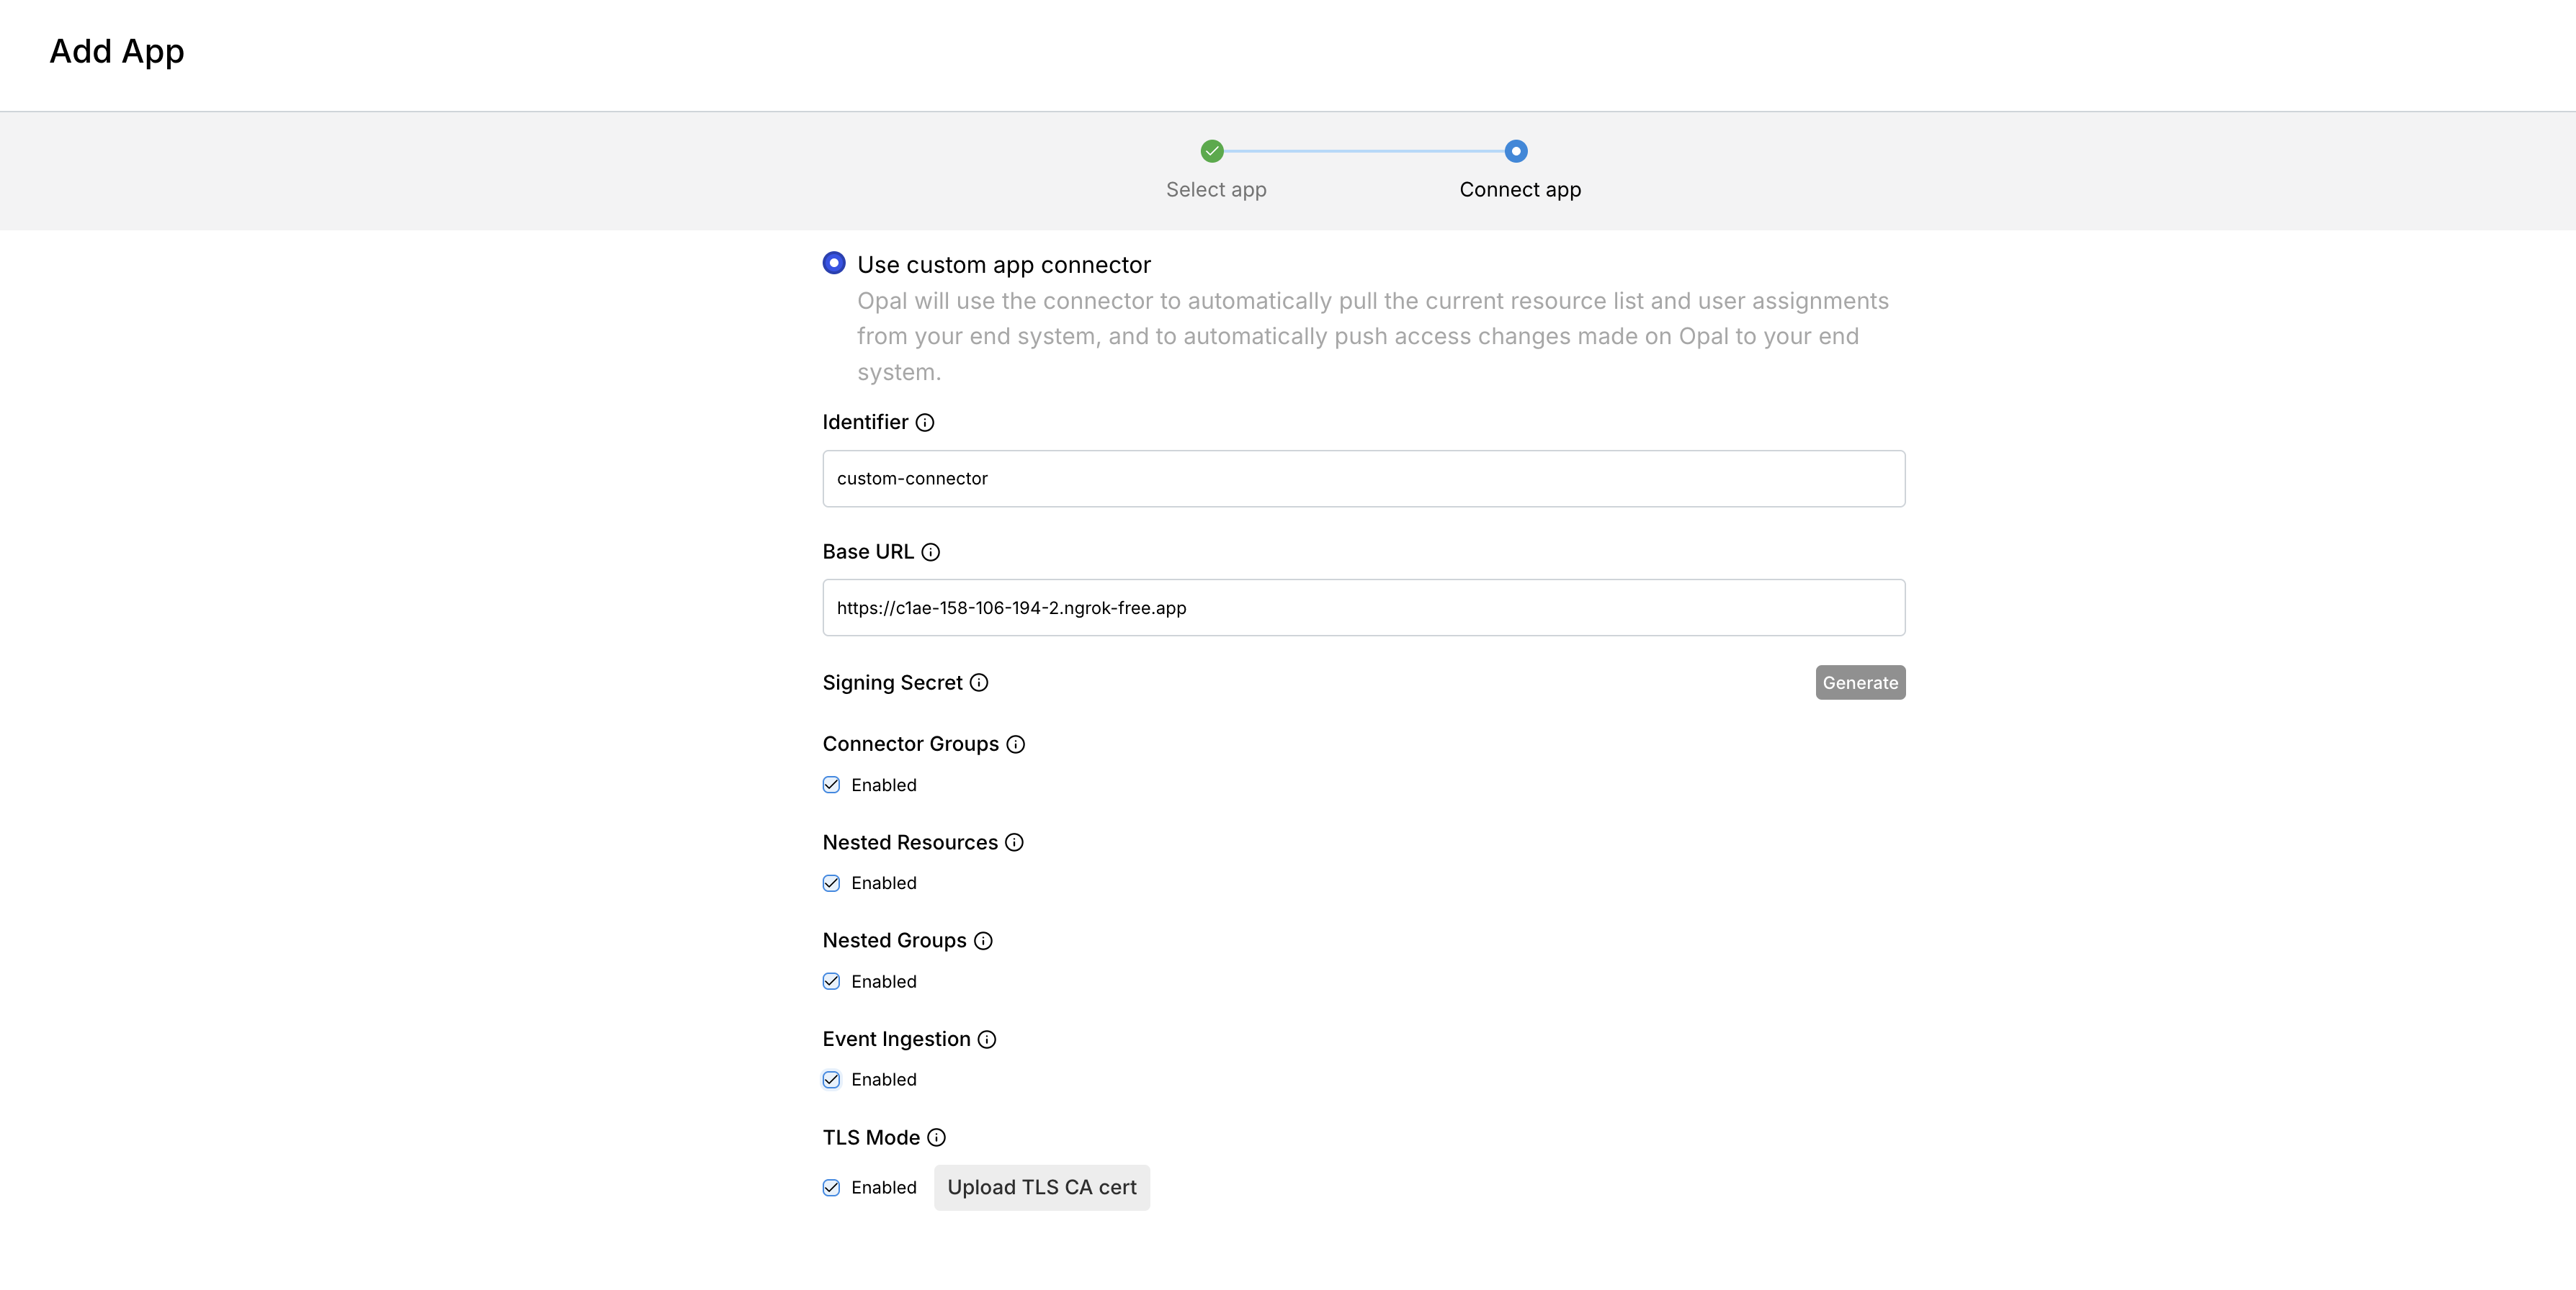Disable the Nested Groups Enabled checkbox
2576x1290 pixels.
coord(831,981)
